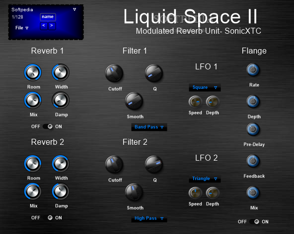294x234 pixels.
Task: Click the Filter 2 Q knob
Action: tap(154, 165)
